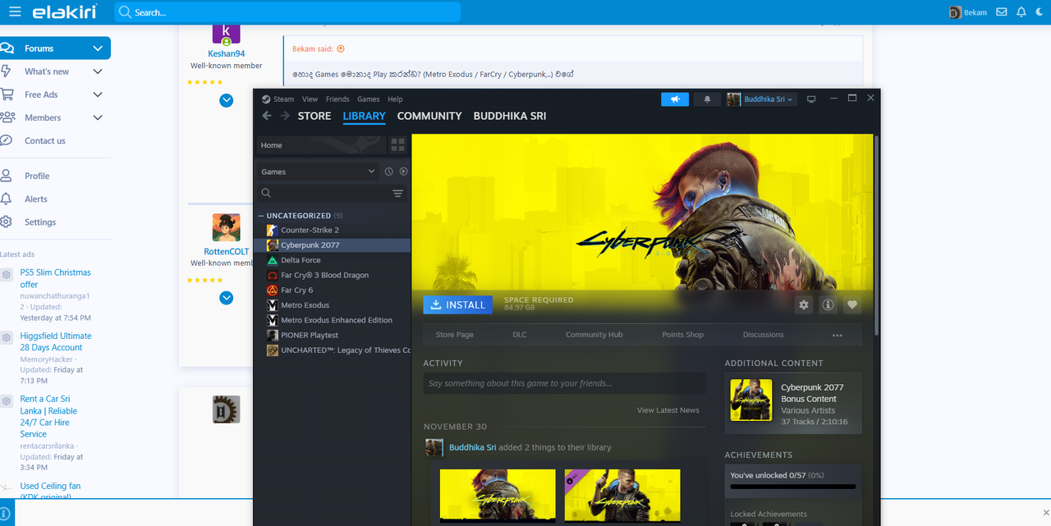Screen dimensions: 1051x526
Task: Expand Forums submenu chevron on elakiri
Action: [x=98, y=48]
